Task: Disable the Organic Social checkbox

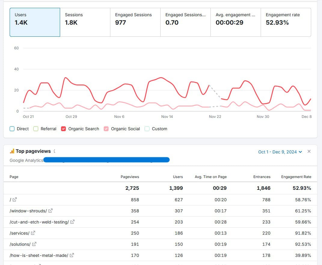Action: 106,129
